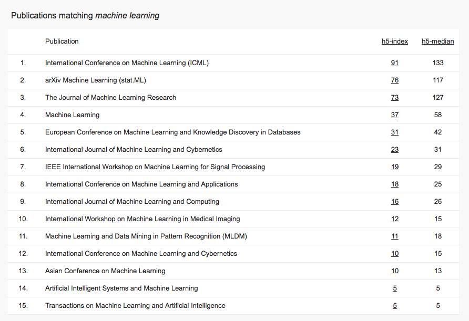Open arXiv Machine Learning h5-index 76

(394, 80)
